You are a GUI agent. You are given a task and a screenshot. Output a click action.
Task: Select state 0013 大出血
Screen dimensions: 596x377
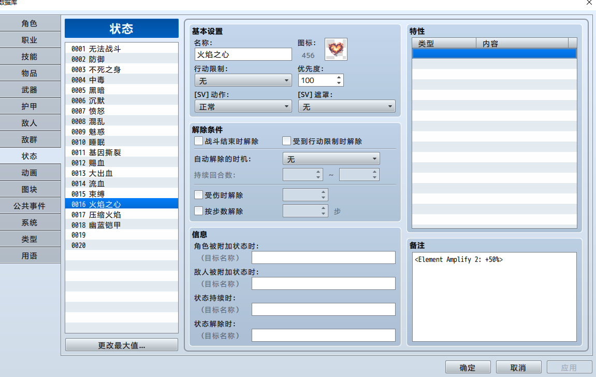pos(121,173)
